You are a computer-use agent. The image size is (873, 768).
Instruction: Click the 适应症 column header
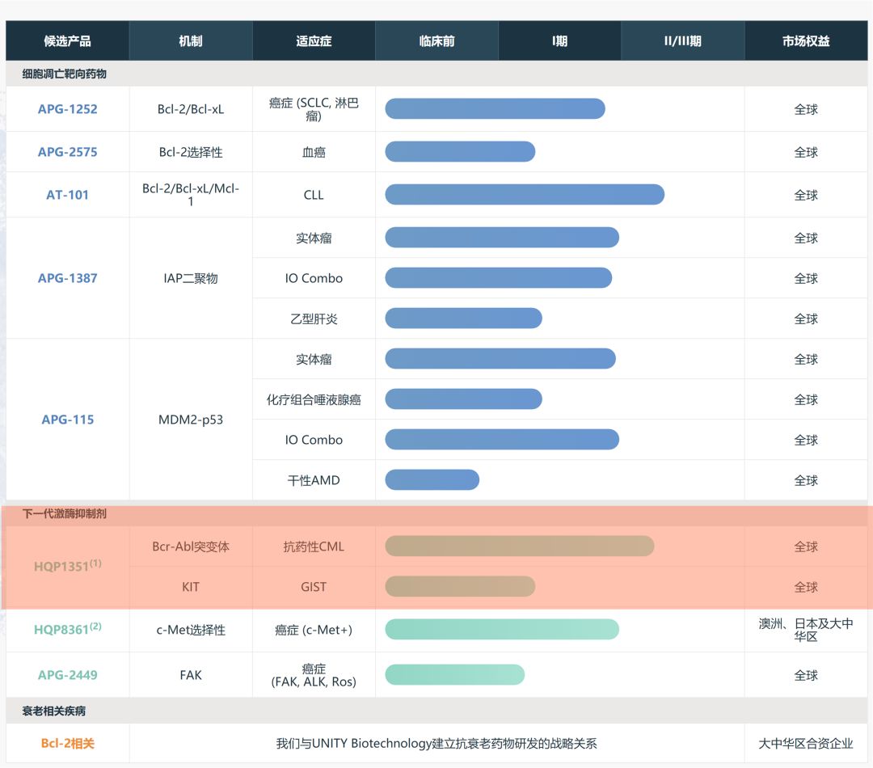pos(314,40)
